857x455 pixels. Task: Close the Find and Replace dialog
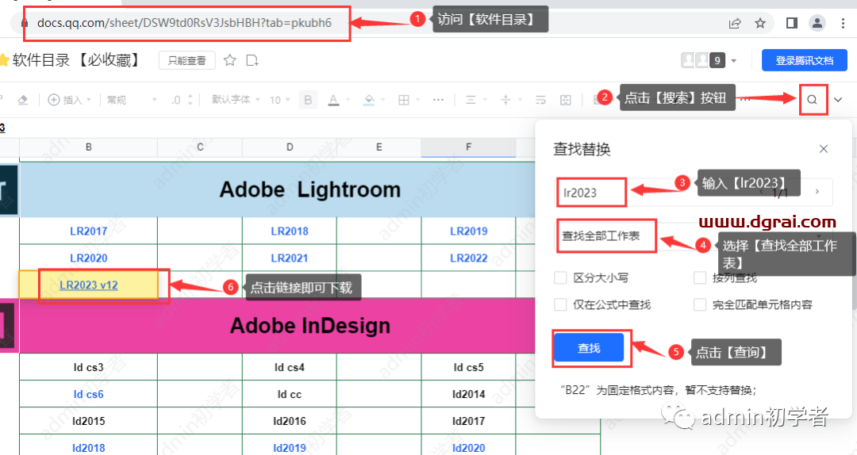pos(824,149)
